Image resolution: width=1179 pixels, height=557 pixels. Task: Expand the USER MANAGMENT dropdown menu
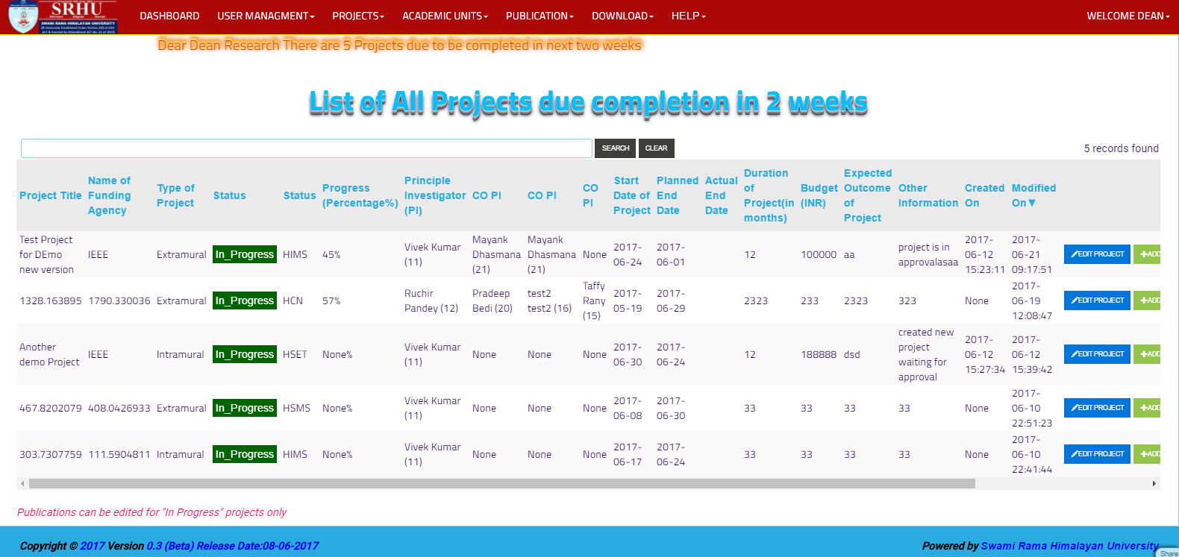(266, 16)
